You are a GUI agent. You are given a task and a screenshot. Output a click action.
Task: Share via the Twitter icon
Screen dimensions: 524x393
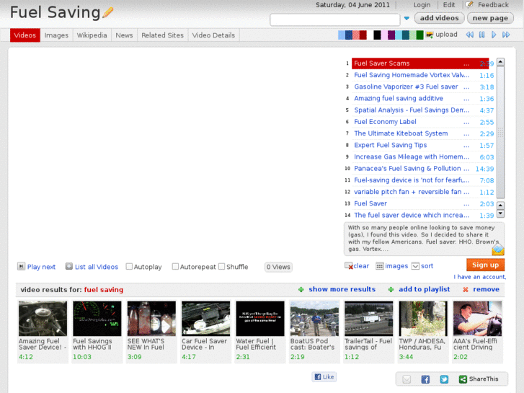[x=444, y=379]
